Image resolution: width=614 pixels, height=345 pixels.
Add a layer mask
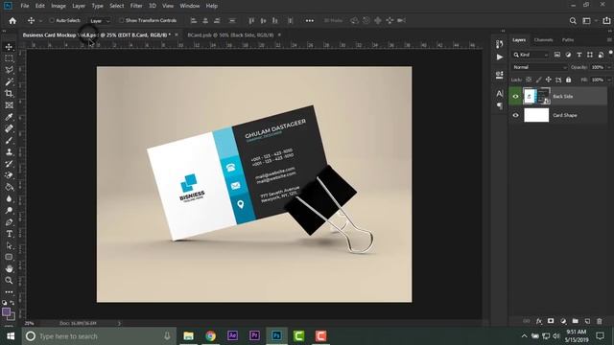tap(551, 321)
